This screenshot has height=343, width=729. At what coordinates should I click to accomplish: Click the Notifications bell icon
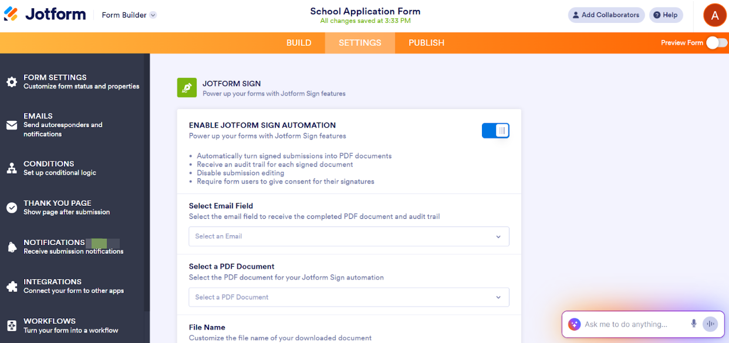click(12, 246)
